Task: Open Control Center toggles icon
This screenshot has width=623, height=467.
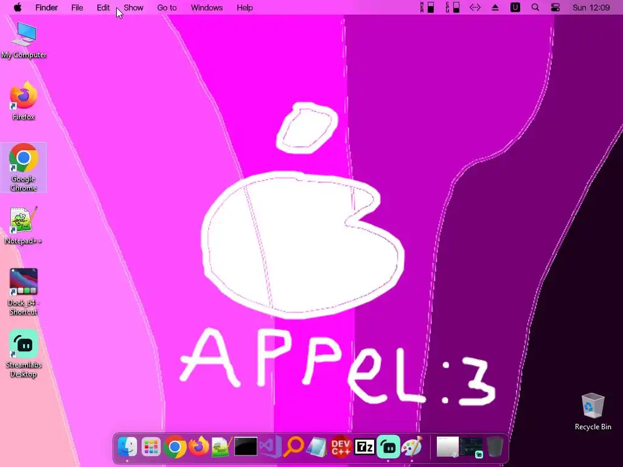Action: pos(555,7)
